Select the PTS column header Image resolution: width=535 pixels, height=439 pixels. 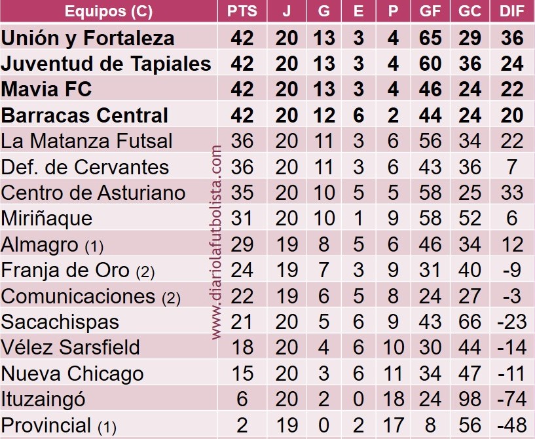pyautogui.click(x=242, y=11)
